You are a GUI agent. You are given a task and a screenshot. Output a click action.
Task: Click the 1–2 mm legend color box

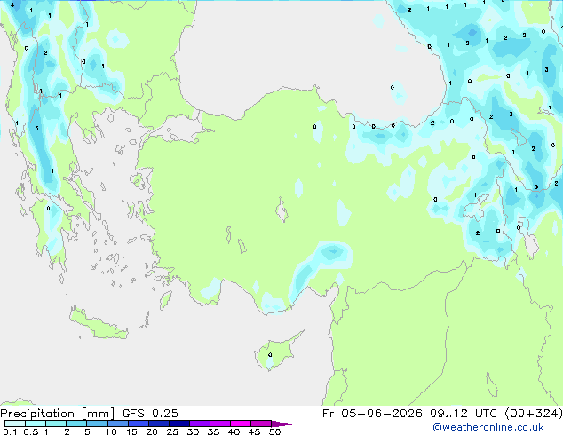tap(56, 423)
